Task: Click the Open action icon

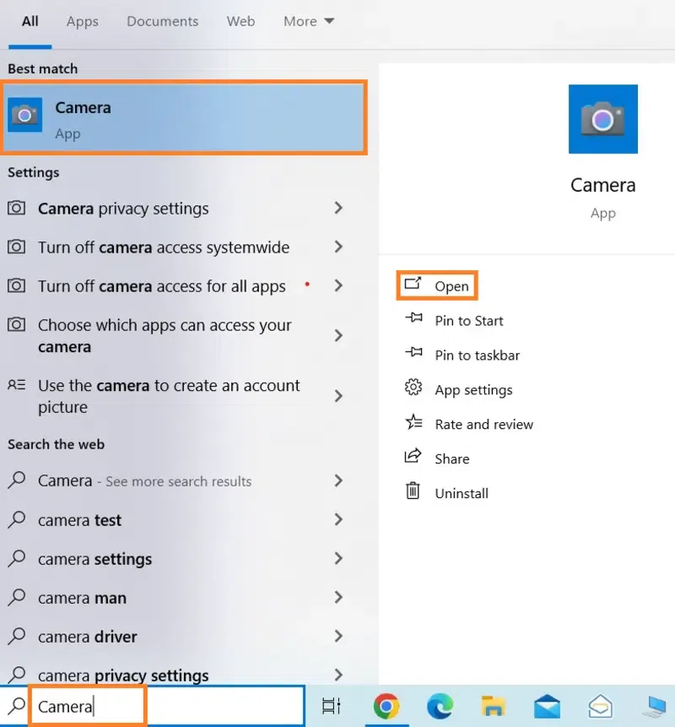Action: tap(413, 284)
